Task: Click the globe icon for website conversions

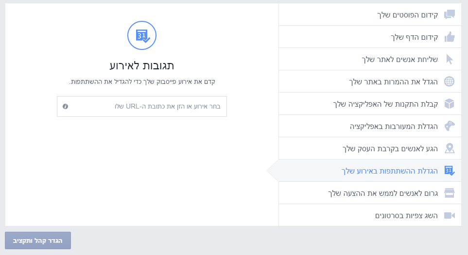Action: click(450, 81)
